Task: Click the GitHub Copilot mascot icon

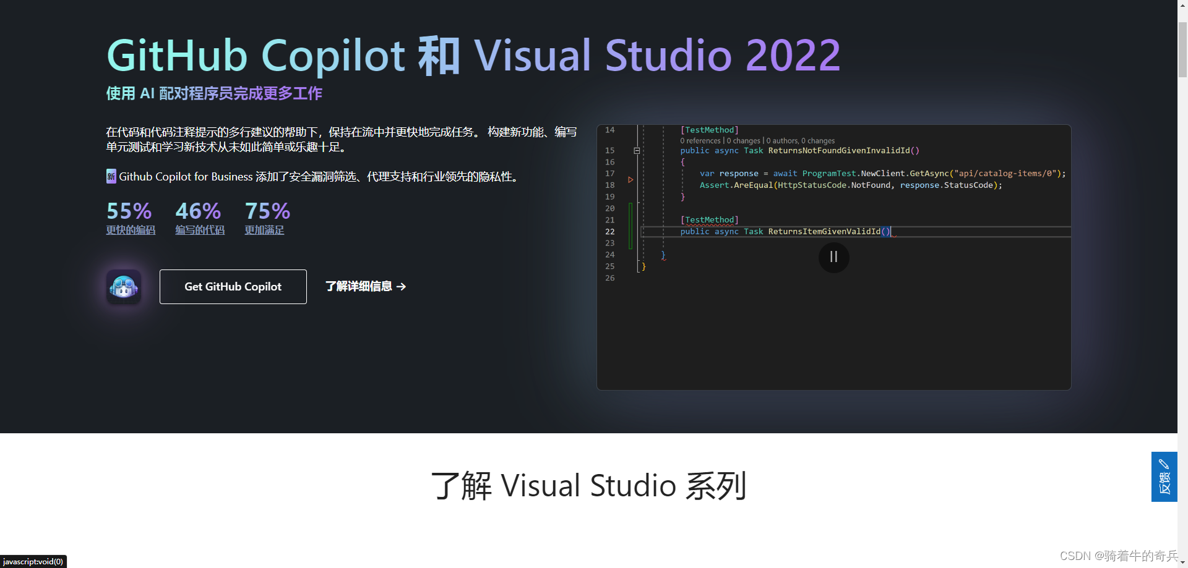Action: 124,287
